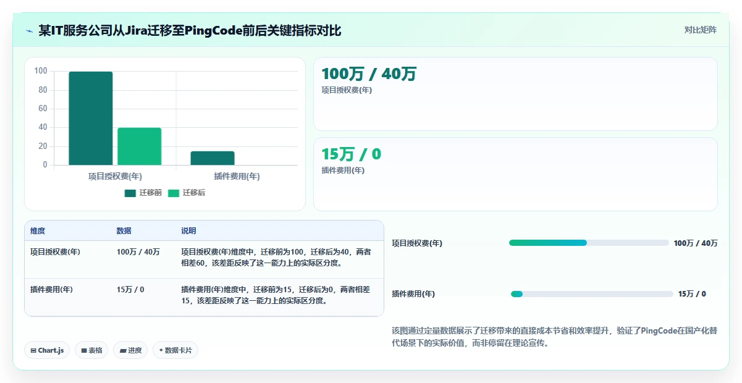Click the 迁移前 bar for 插件费用(年)
This screenshot has height=383, width=742.
213,158
